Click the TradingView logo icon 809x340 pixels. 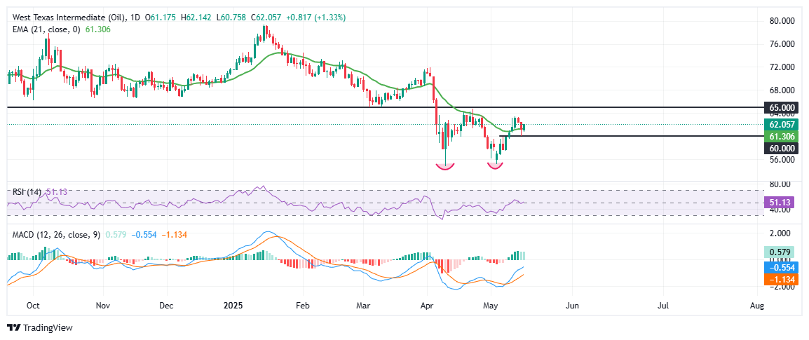(x=13, y=327)
